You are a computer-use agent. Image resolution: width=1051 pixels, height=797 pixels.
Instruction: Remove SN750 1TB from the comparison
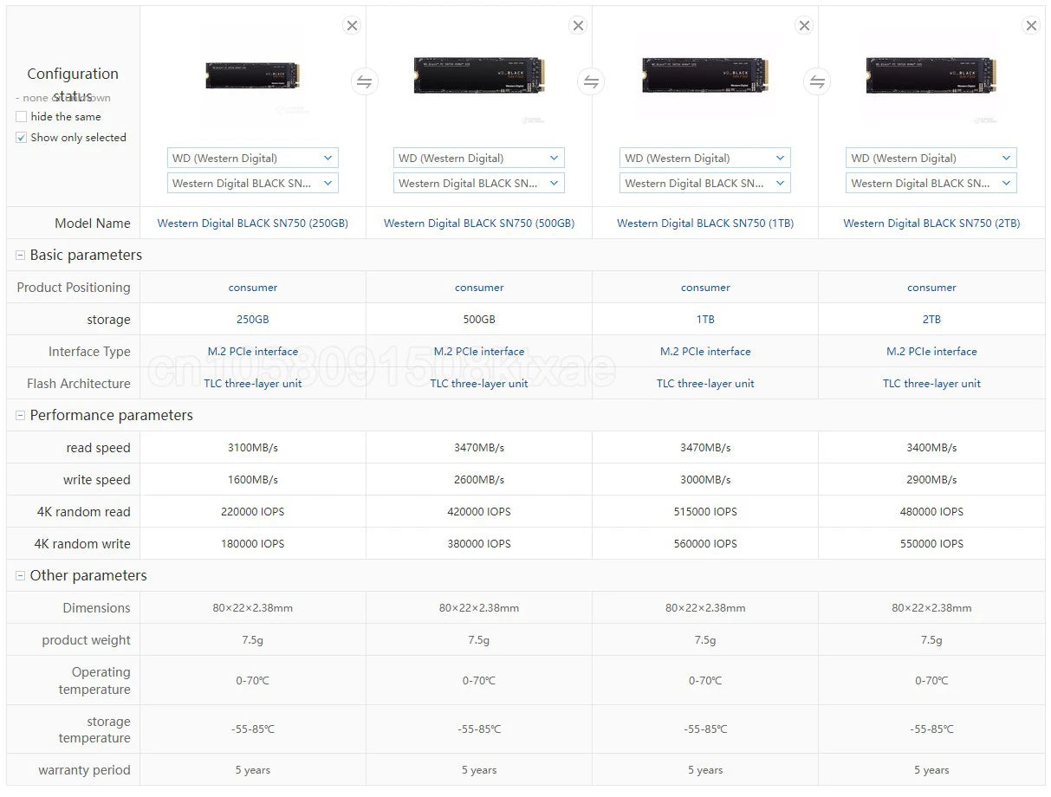(x=804, y=25)
